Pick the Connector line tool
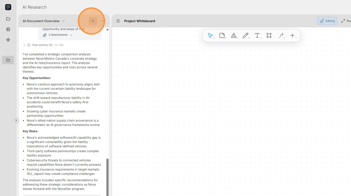This screenshot has height=196, width=351. [281, 36]
